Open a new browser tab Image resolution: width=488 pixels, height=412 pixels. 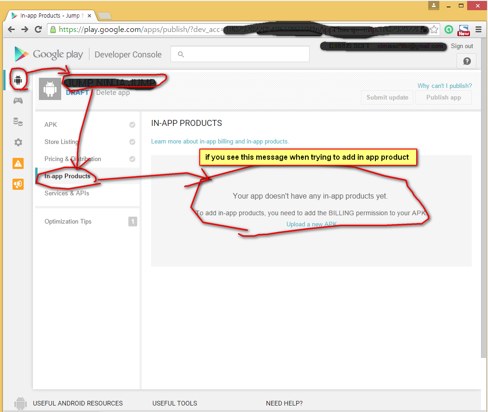click(105, 16)
